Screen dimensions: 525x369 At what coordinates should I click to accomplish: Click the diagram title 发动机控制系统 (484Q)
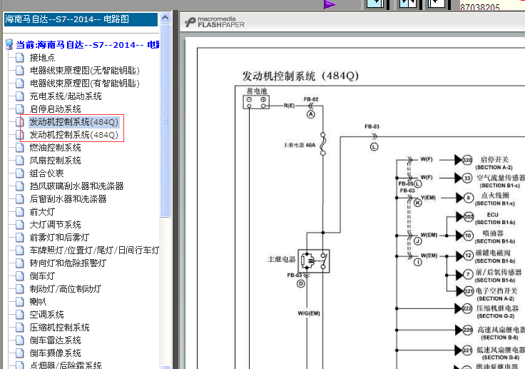click(x=300, y=76)
